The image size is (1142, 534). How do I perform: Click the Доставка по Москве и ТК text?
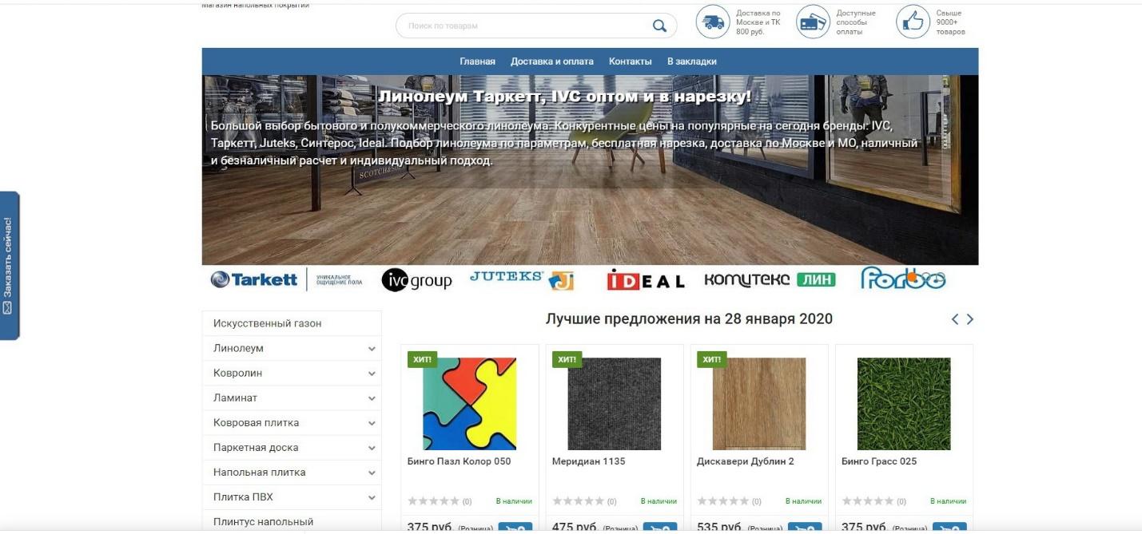pyautogui.click(x=758, y=22)
